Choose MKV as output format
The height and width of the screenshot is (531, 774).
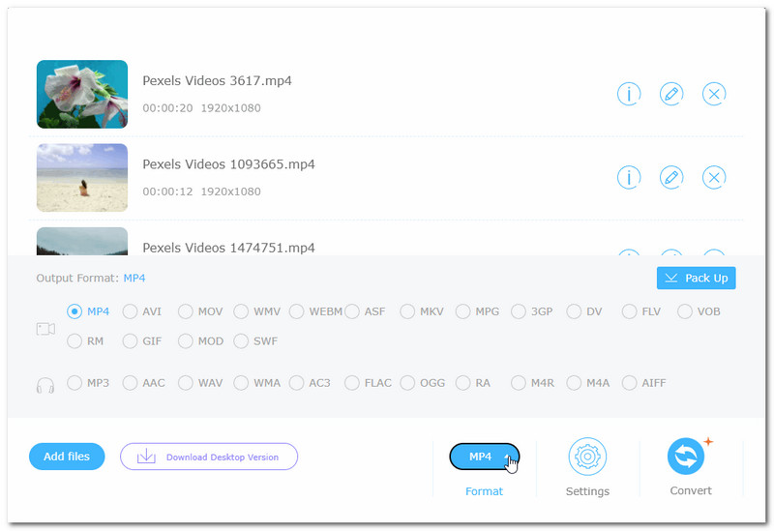point(407,311)
